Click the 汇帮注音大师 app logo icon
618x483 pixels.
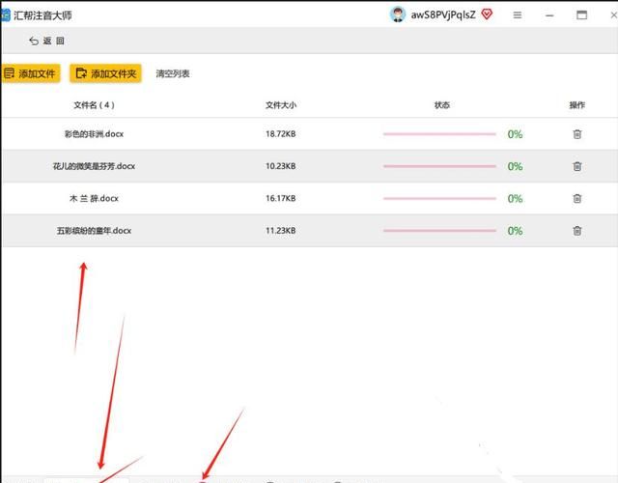5,15
